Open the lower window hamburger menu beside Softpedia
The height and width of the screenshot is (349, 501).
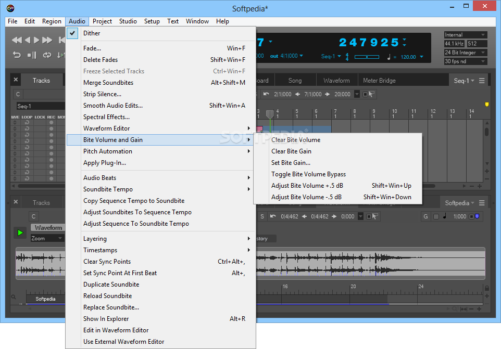pos(482,203)
